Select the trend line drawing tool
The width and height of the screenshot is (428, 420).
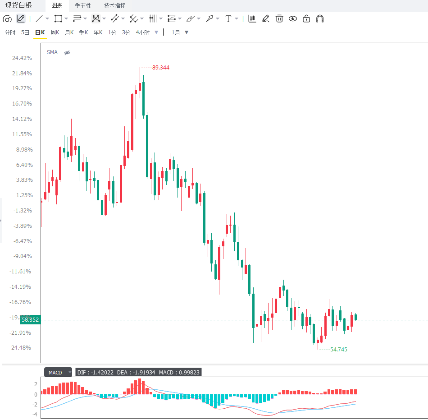[x=39, y=18]
